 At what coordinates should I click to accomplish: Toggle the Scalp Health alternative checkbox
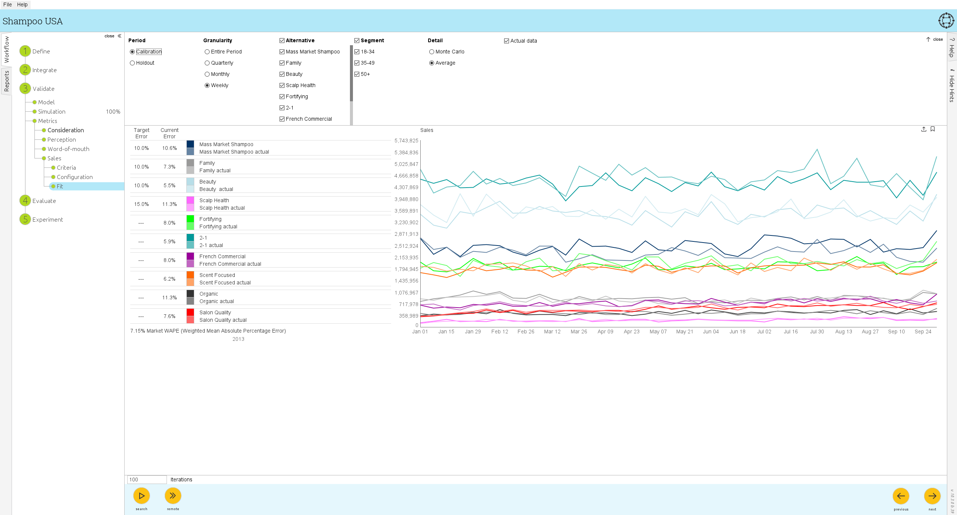point(282,85)
